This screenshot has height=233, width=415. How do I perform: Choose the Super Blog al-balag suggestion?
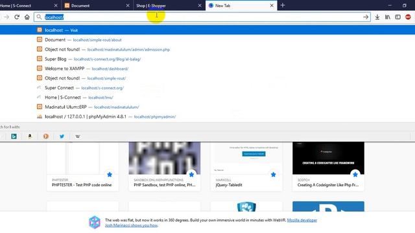coord(207,59)
